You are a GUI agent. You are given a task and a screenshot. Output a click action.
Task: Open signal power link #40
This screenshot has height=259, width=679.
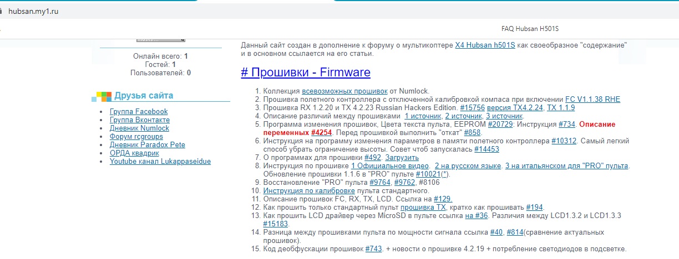pyautogui.click(x=497, y=232)
